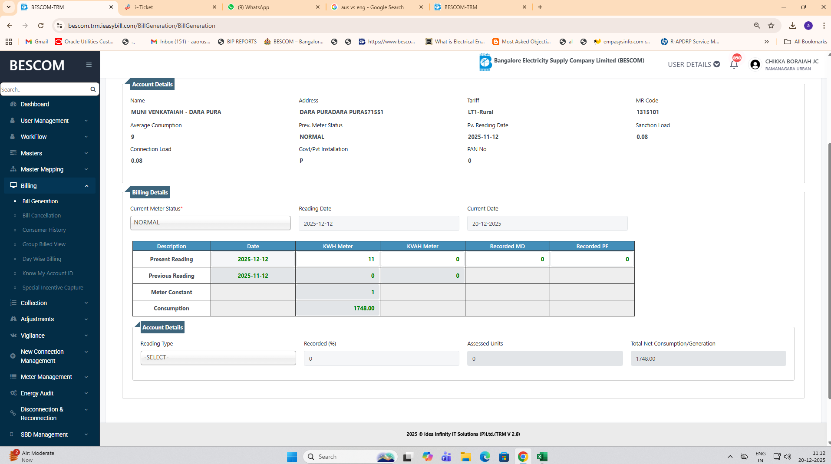
Task: Click the Present Reading KWH Meter field
Action: point(337,259)
